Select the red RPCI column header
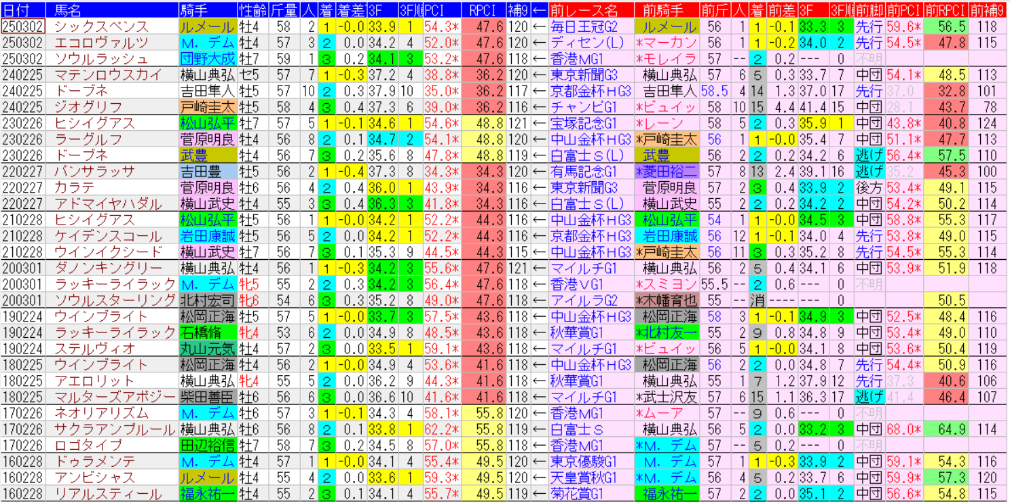Viewport: 1010px width, 502px height. pos(483,9)
